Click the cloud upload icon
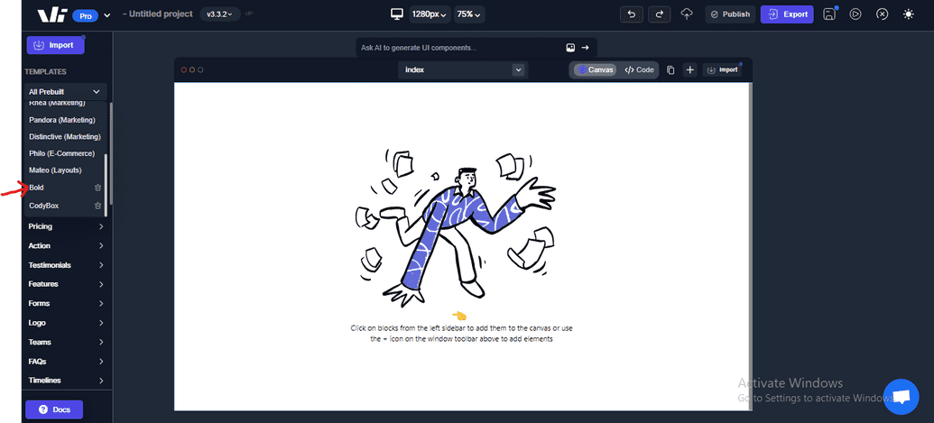 687,14
